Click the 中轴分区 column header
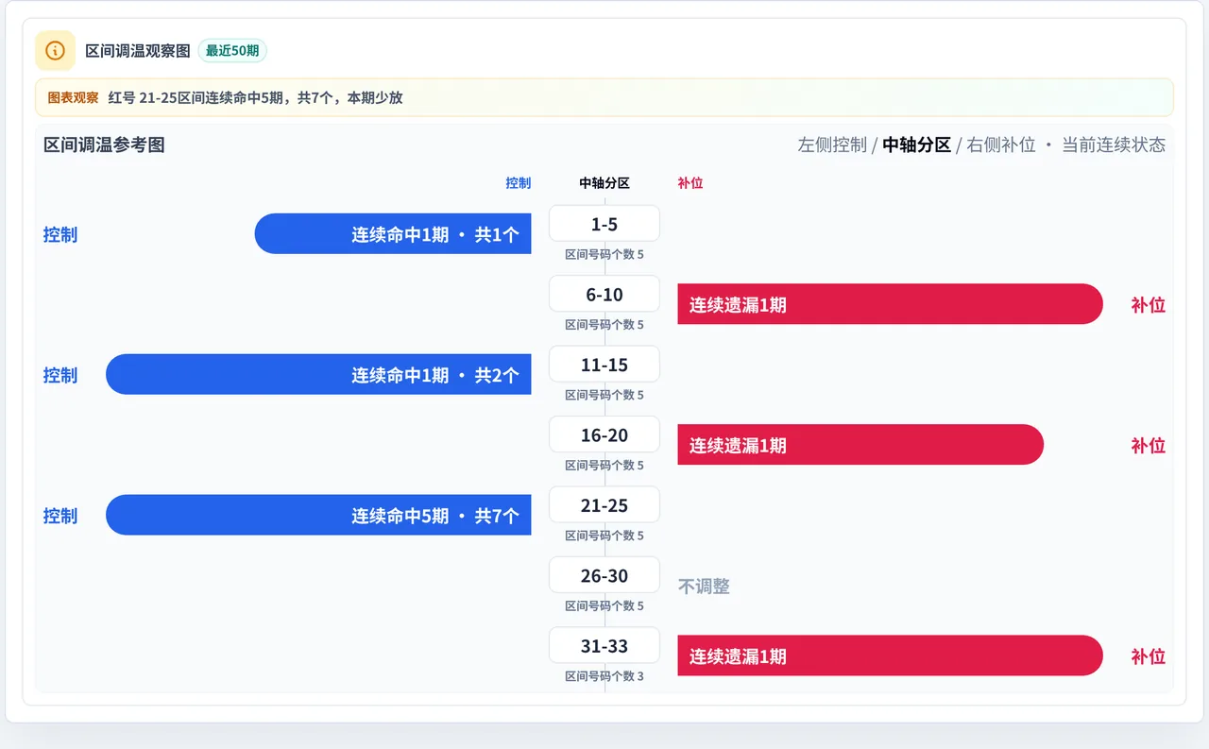Screen dimensions: 1209x749 [x=604, y=183]
